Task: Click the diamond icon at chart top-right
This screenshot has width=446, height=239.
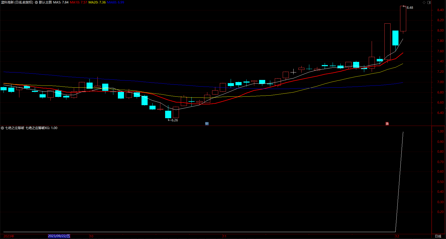Action: tap(424, 2)
